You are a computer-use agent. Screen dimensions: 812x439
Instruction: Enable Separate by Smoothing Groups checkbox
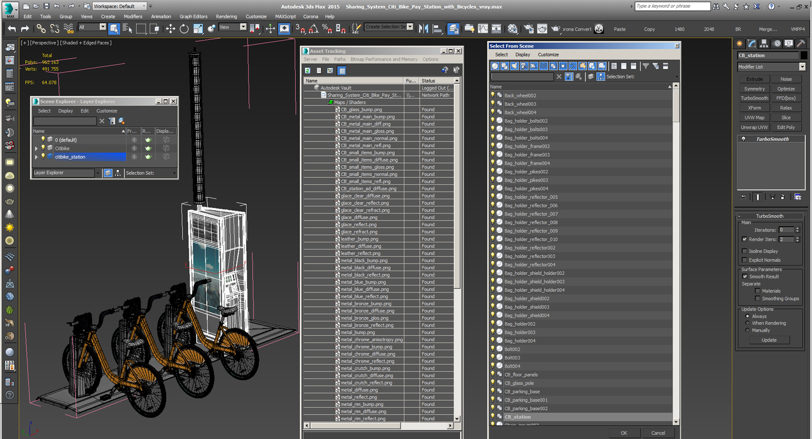pos(758,299)
